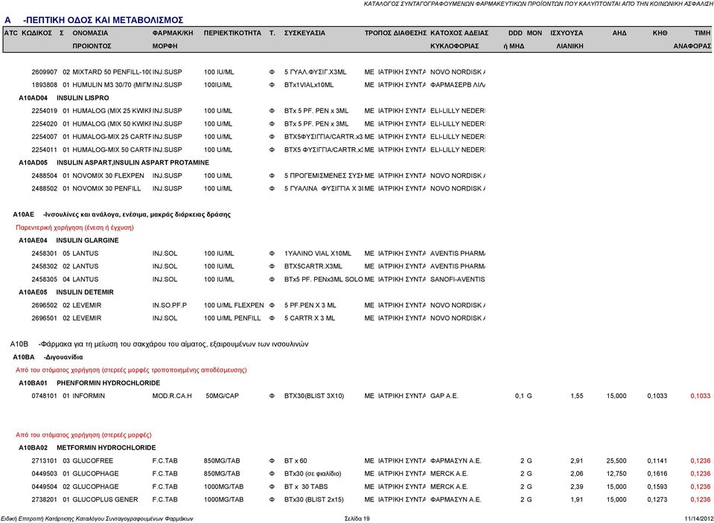
Task: Click the "ΤΡΟΠΟΣ ΔΙΑΘΕΣΗΣ" column header
Action: [x=395, y=33]
